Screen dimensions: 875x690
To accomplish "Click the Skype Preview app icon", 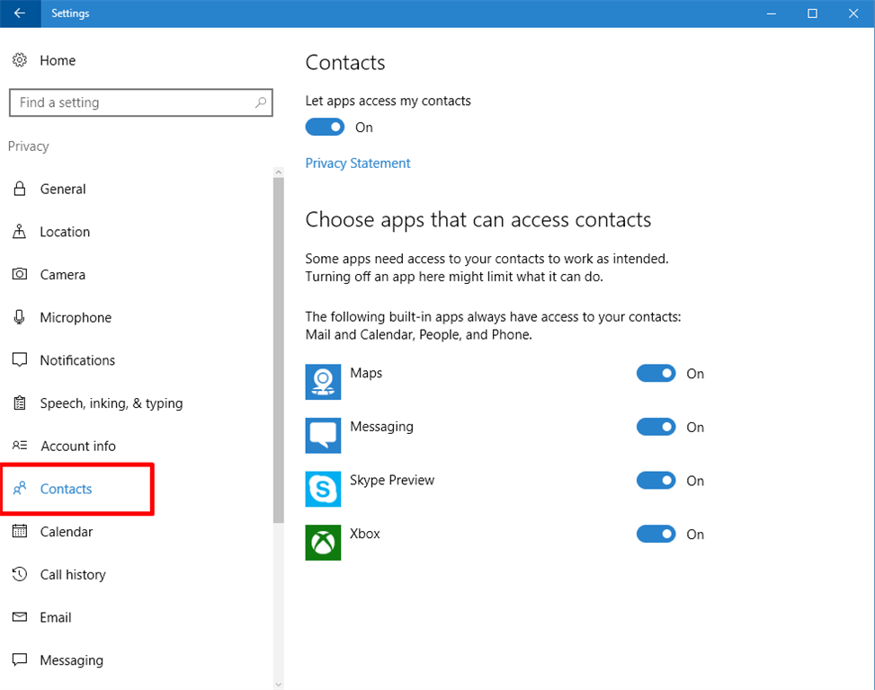I will point(323,489).
